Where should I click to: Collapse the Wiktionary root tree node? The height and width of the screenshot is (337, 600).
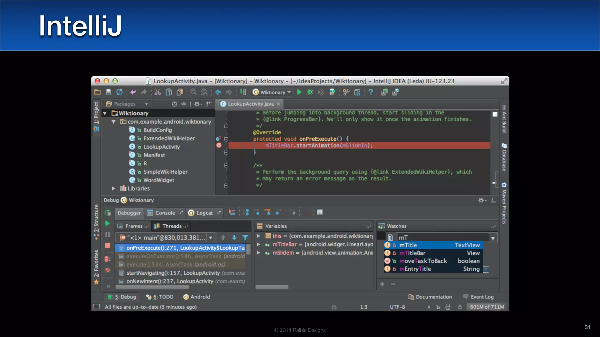(x=105, y=113)
